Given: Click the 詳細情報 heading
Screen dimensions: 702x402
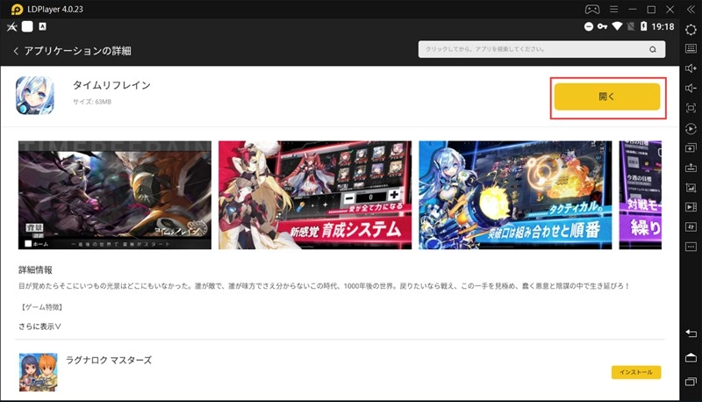Looking at the screenshot, I should click(x=35, y=270).
